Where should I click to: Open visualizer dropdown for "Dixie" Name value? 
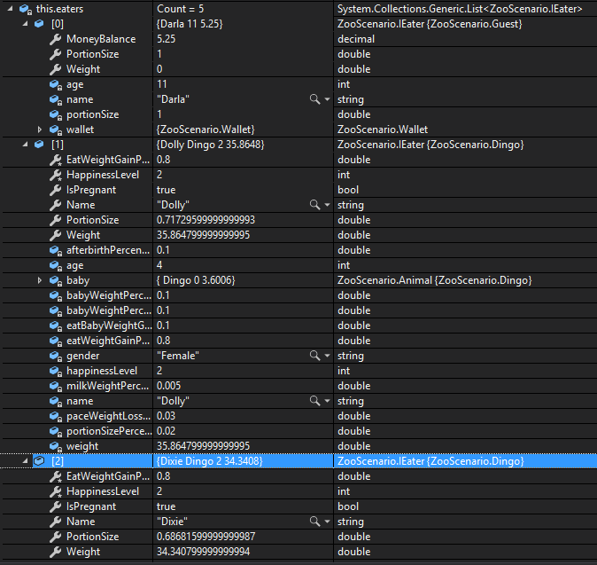pyautogui.click(x=327, y=522)
